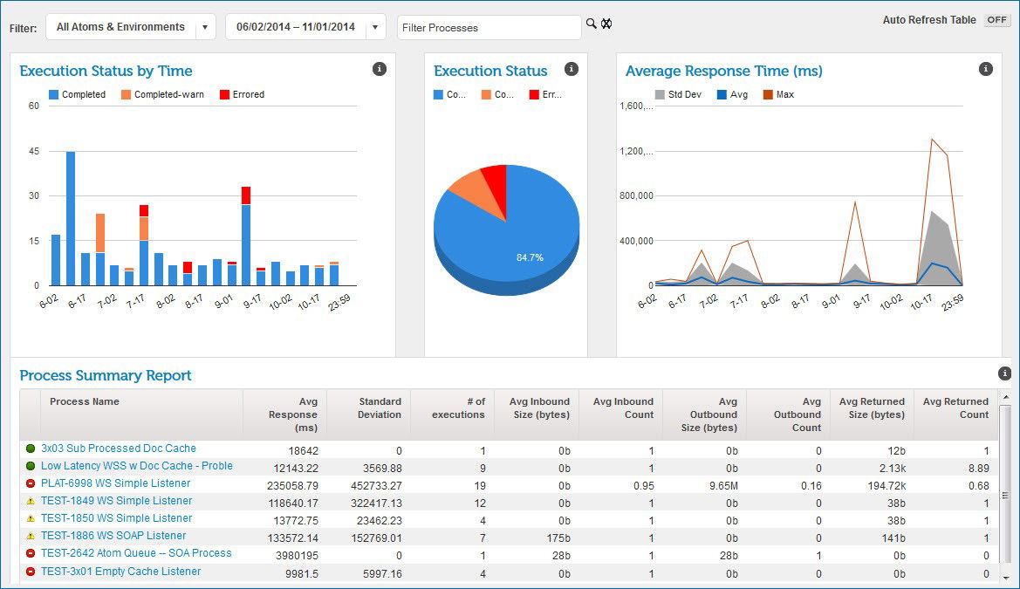Screen dimensions: 1020x589
Task: Click the green status icon beside 3x03 Sub
Action: click(x=28, y=450)
